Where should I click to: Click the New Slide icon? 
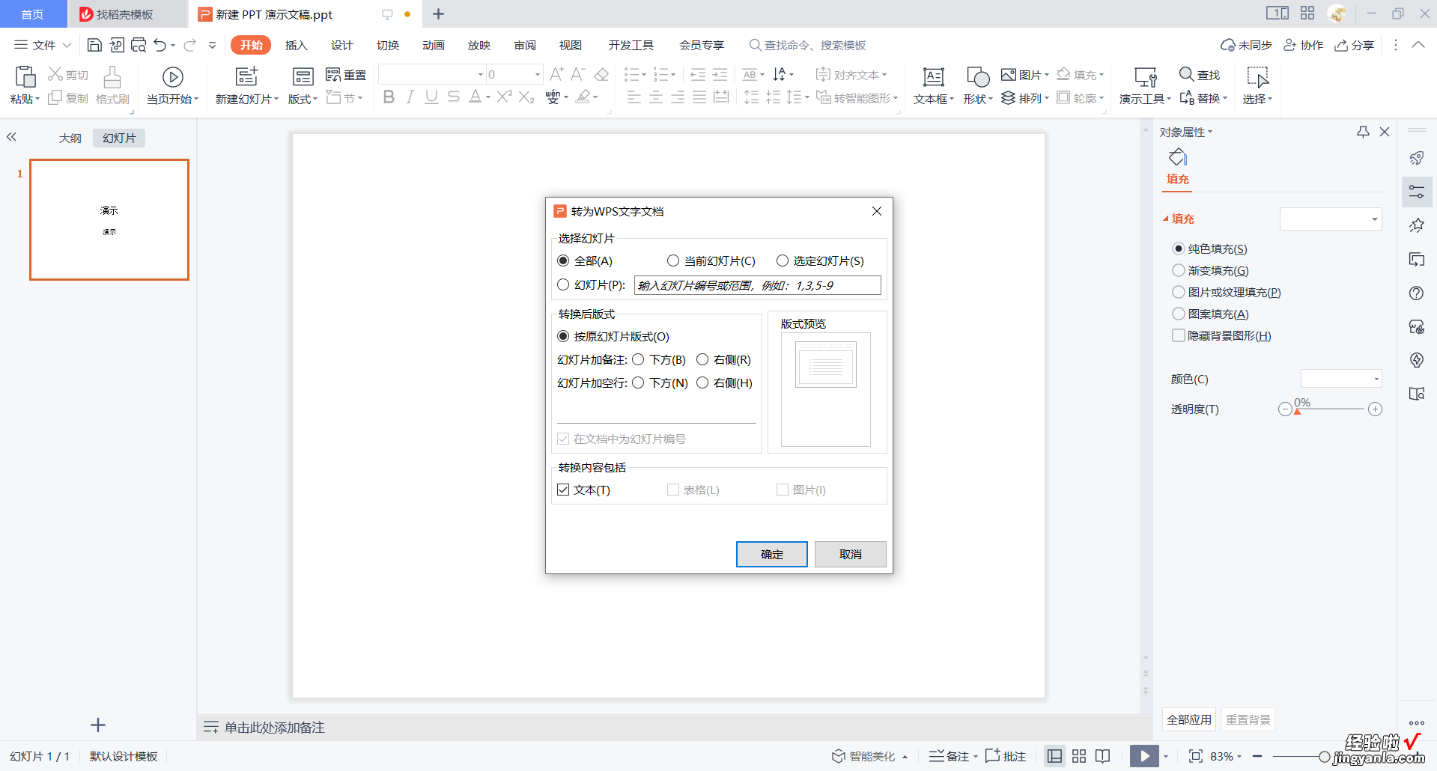[246, 76]
